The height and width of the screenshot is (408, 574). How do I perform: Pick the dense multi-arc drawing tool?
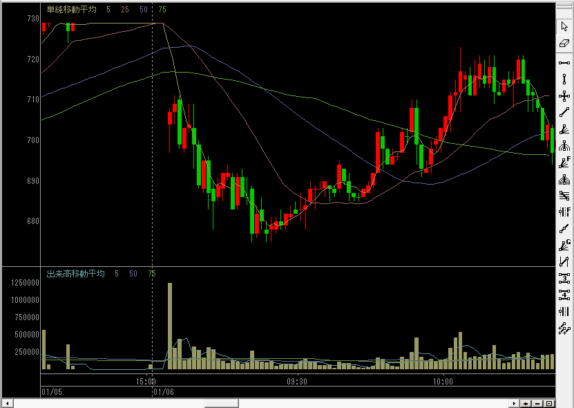click(564, 179)
